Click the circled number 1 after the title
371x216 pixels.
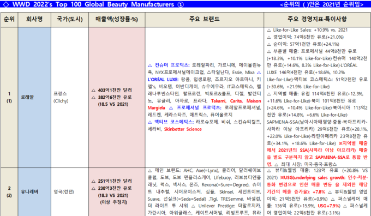coord(181,4)
